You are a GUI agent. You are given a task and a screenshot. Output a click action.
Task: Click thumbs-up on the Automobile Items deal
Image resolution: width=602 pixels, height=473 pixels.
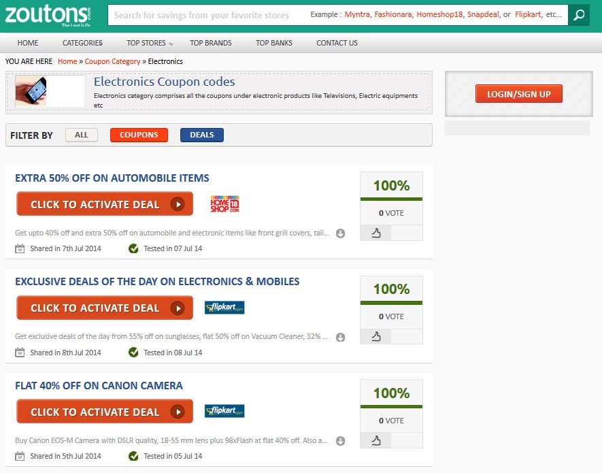pyautogui.click(x=375, y=233)
